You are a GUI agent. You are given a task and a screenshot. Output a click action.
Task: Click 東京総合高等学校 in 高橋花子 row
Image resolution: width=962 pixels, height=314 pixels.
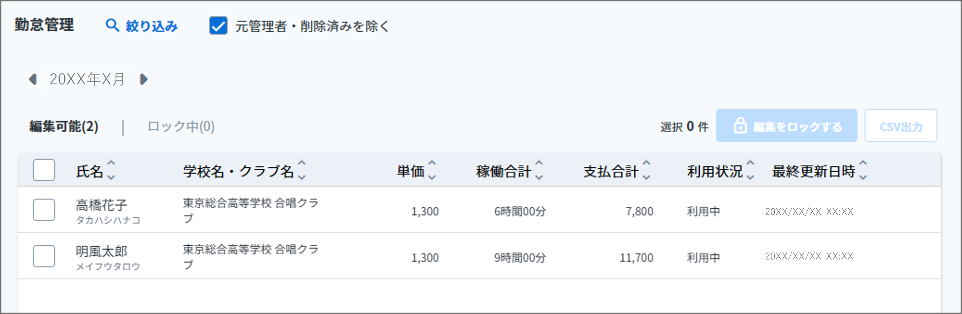tap(227, 203)
